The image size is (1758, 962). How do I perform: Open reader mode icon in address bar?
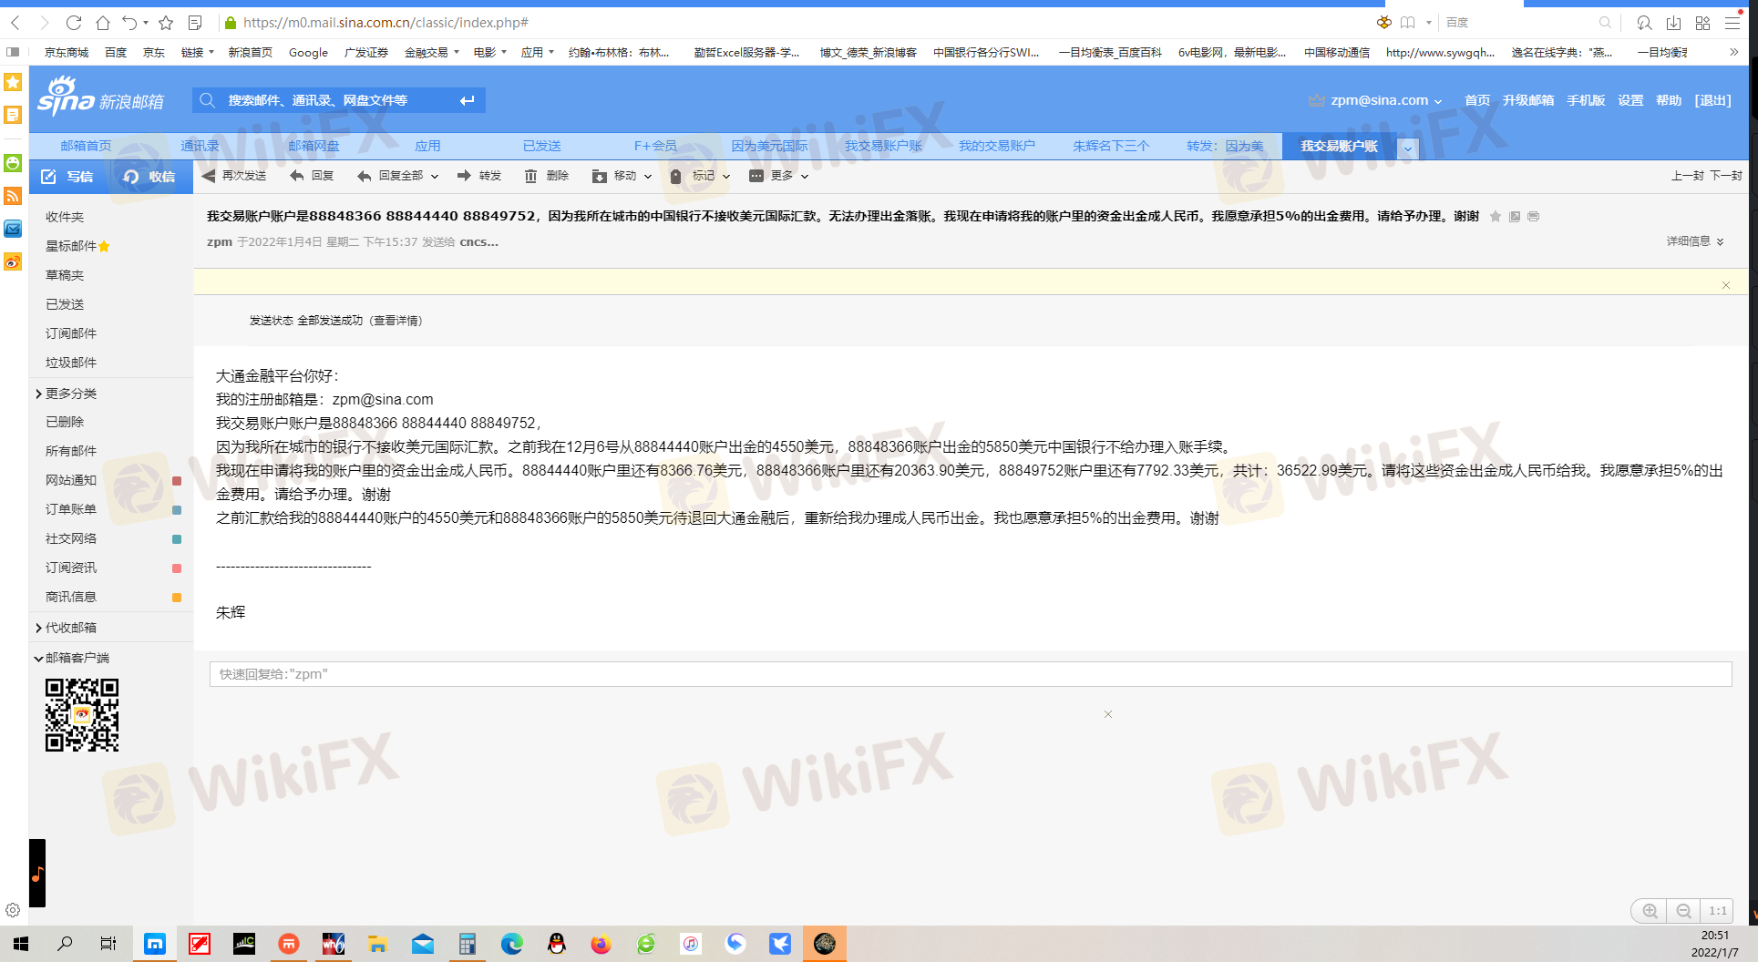tap(195, 23)
